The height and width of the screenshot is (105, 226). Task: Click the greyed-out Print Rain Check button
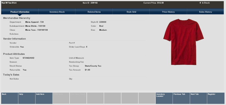coord(78,98)
